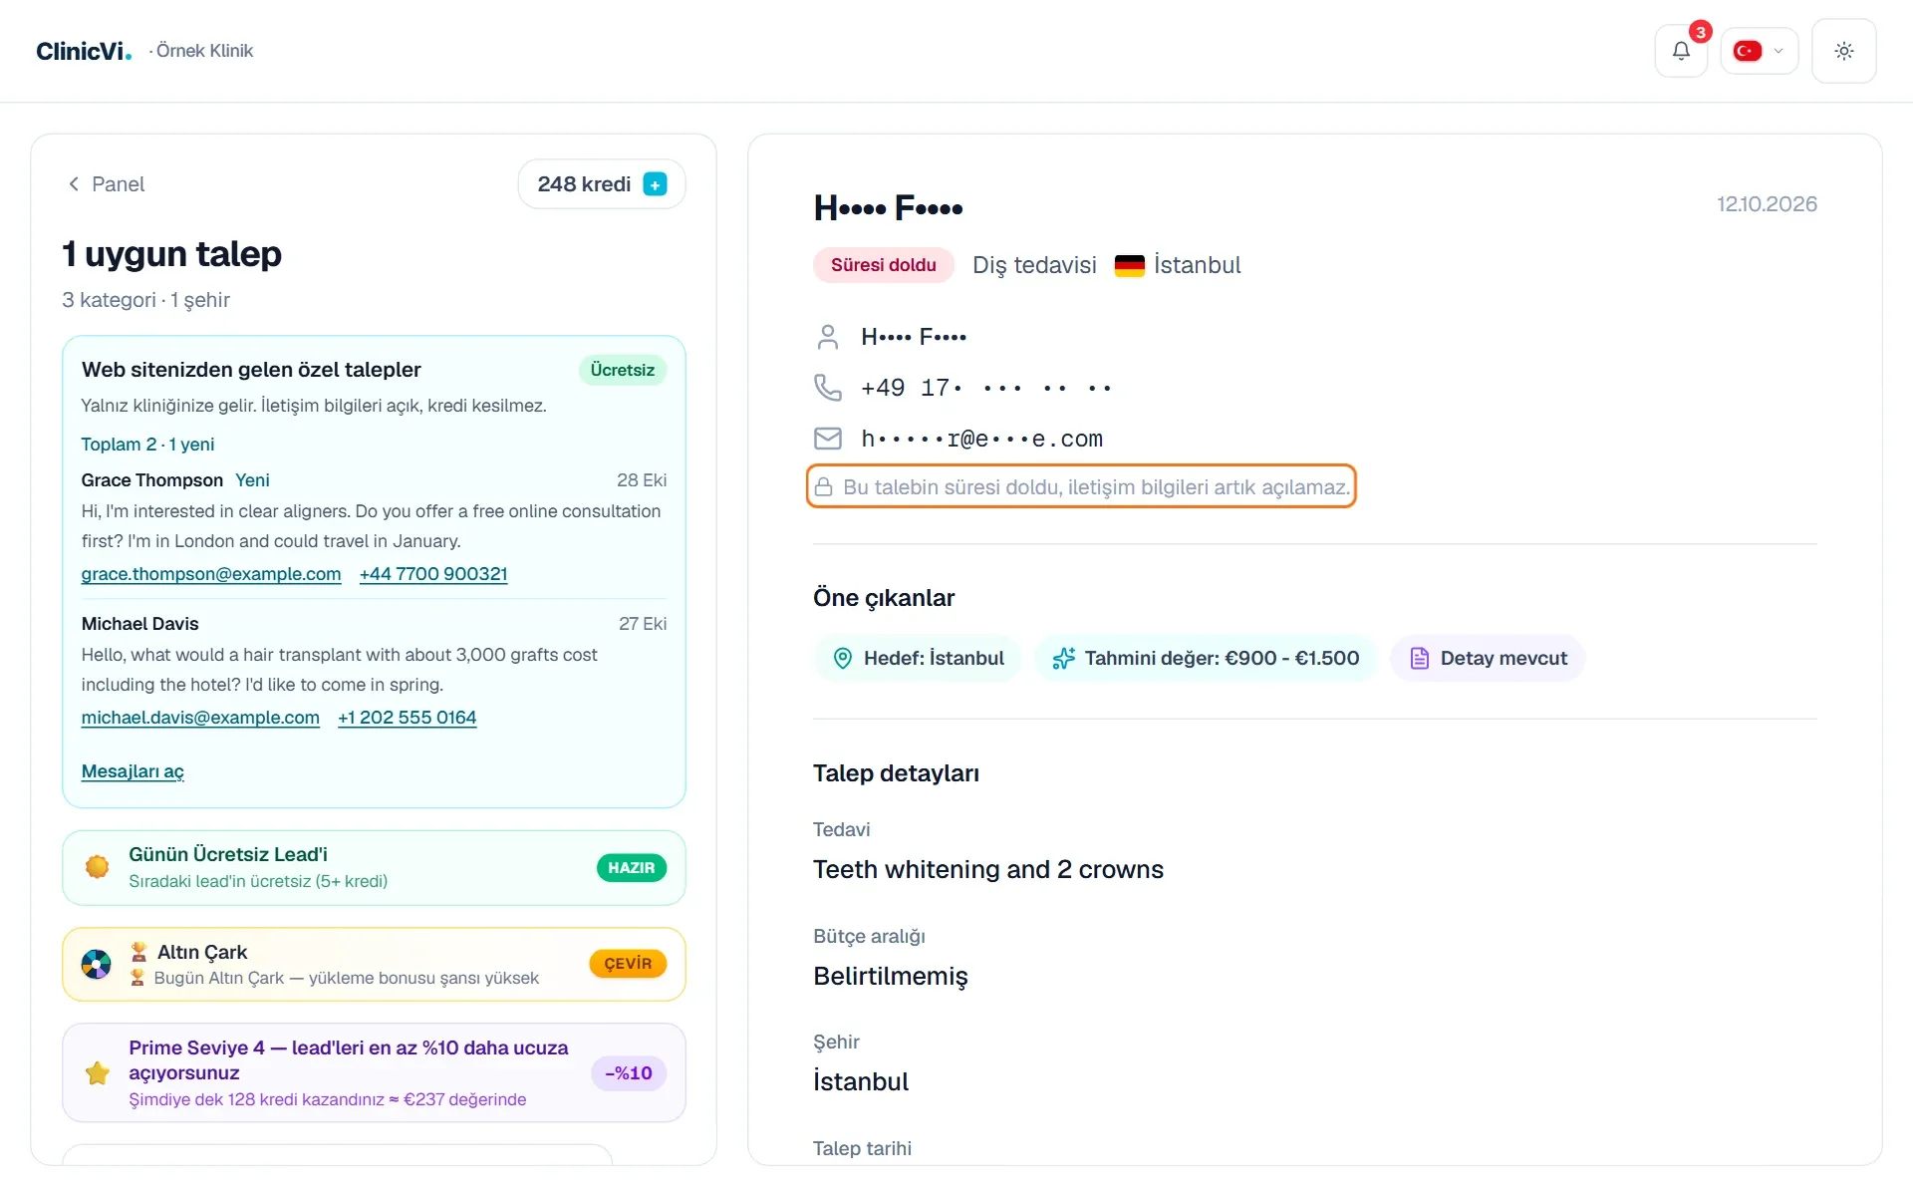The height and width of the screenshot is (1196, 1913).
Task: Click the masked email h•••••r@e•••e.com
Action: [x=982, y=440]
